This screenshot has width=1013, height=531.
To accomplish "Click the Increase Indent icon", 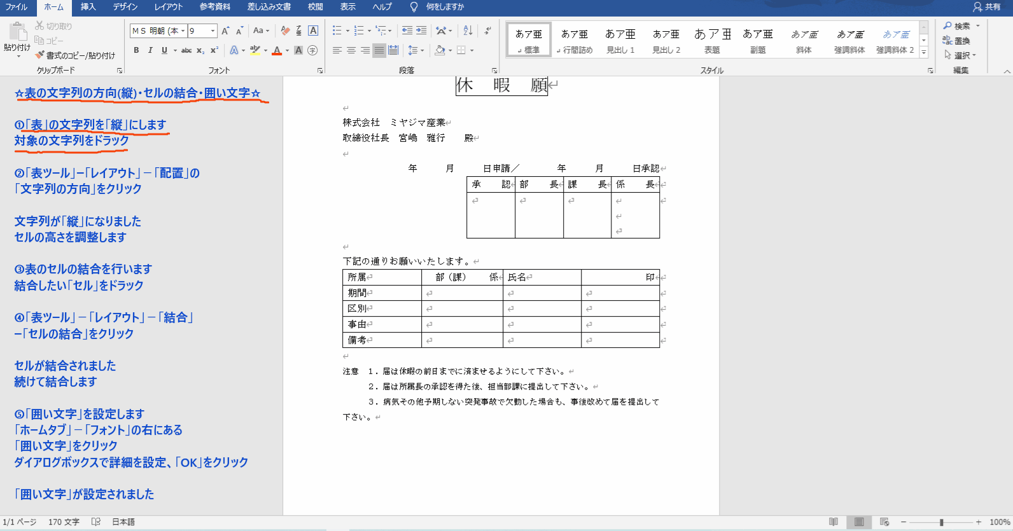I will (421, 31).
